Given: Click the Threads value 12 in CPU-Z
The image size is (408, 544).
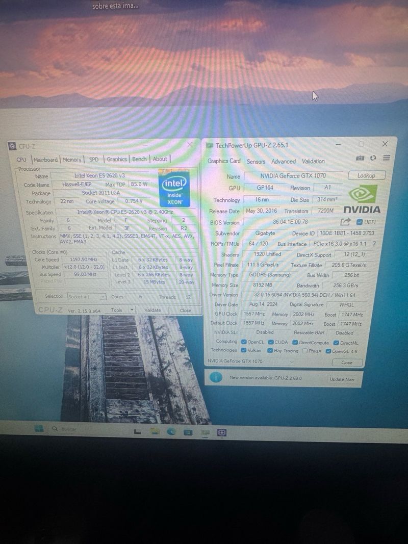Looking at the screenshot, I should tap(188, 297).
